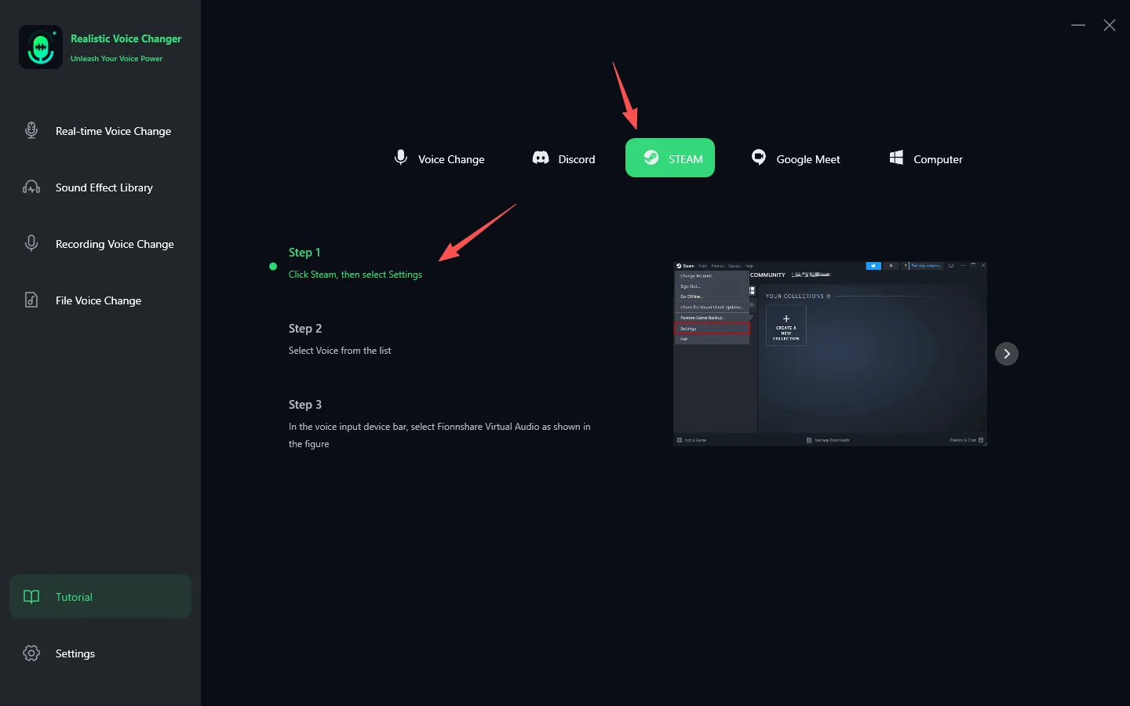Click the Settings gear icon in sidebar
The width and height of the screenshot is (1130, 706).
point(31,653)
